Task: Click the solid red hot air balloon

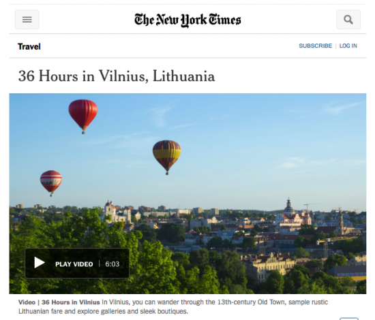Action: pyautogui.click(x=83, y=116)
